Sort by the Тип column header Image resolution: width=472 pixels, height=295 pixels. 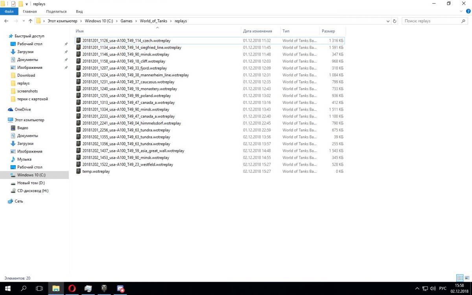click(x=299, y=31)
